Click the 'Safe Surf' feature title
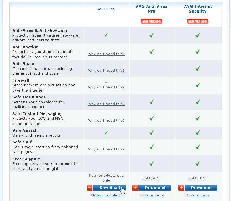Screen dimensions: 231x201 pyautogui.click(x=22, y=142)
